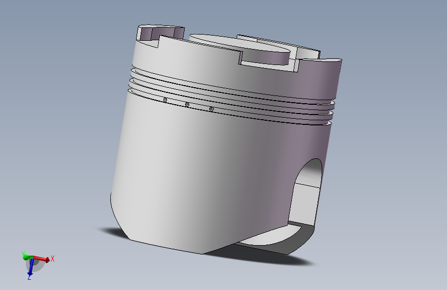Viewport: 447px width, 290px height.
Task: Select the wrist pin bore opening on the piston
Action: [306, 191]
